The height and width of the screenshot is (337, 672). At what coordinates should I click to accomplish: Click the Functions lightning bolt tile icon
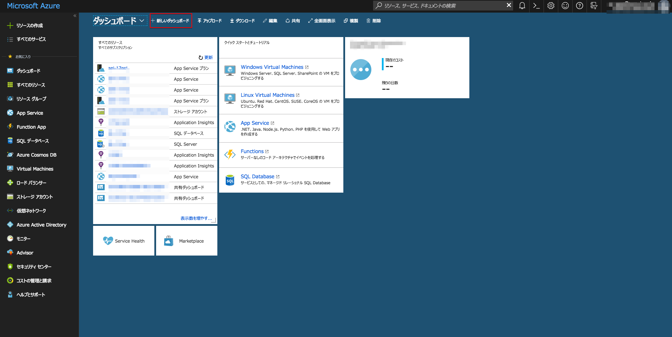coord(230,154)
